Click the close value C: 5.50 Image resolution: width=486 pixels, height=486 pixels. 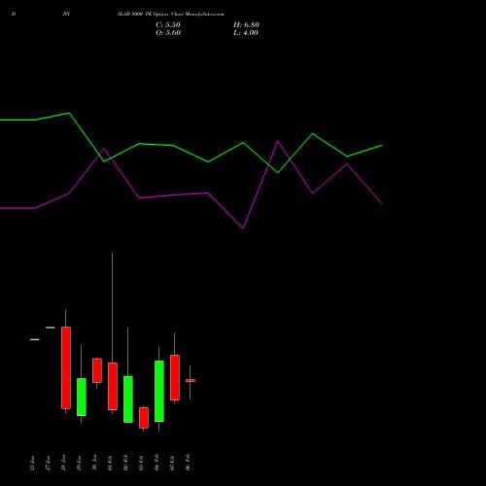pyautogui.click(x=168, y=25)
